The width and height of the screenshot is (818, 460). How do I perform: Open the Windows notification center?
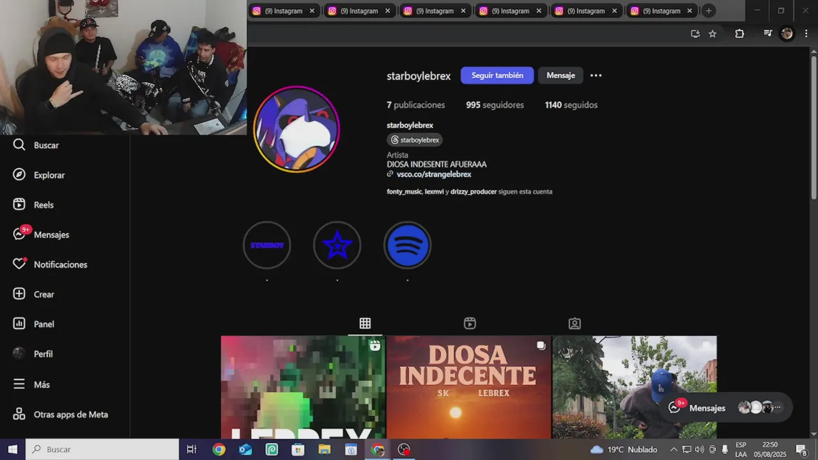(801, 449)
